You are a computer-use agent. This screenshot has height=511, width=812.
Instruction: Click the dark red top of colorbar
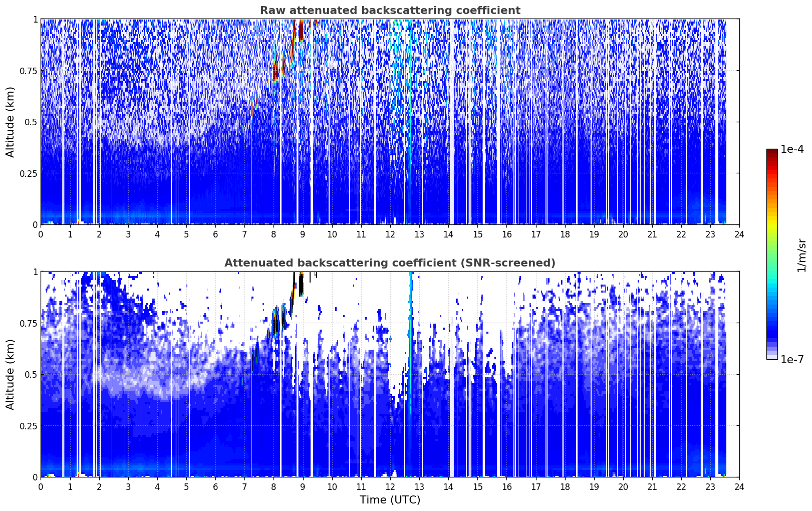point(772,152)
